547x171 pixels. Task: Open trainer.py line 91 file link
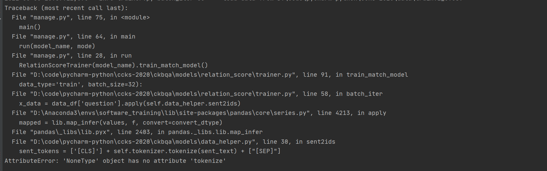point(164,75)
